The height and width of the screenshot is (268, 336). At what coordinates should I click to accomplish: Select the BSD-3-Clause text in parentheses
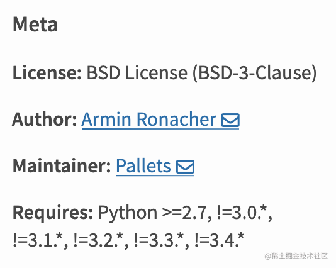coord(255,73)
